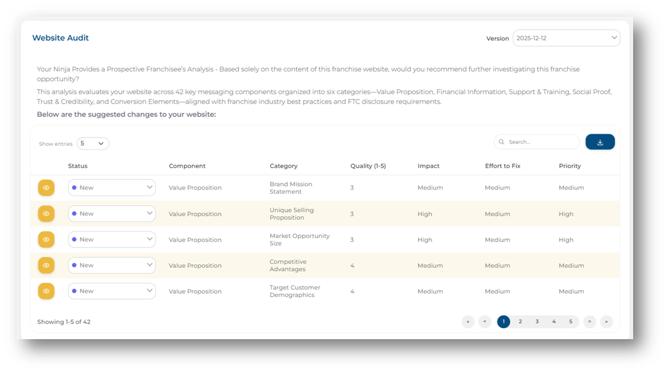Select page 2 in pagination

pyautogui.click(x=520, y=322)
